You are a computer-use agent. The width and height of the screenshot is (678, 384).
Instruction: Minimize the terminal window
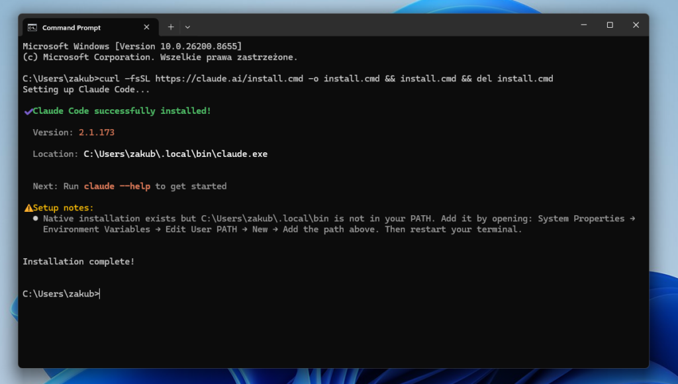[x=584, y=25]
